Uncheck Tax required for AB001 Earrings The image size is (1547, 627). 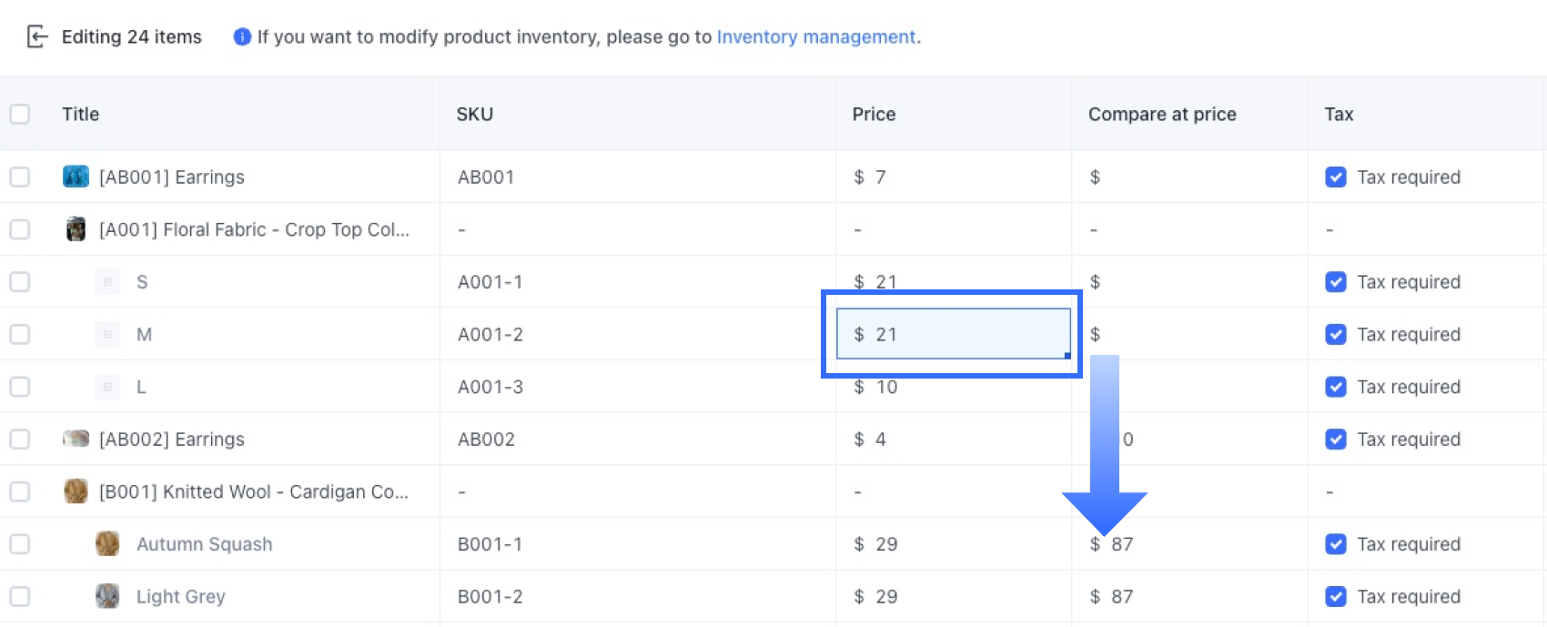[1336, 177]
